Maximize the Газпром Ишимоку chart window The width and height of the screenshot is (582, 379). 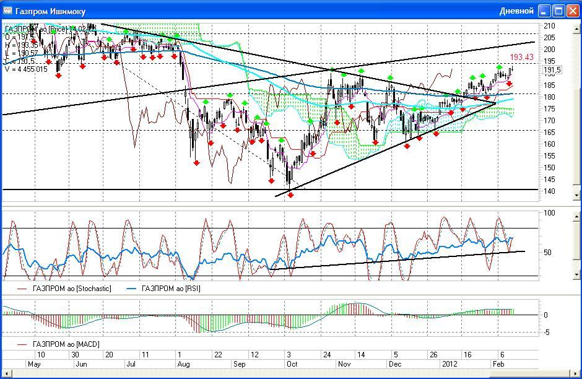558,11
